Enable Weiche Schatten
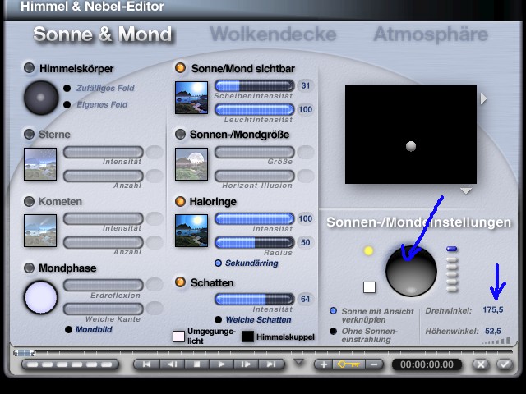 [218, 319]
